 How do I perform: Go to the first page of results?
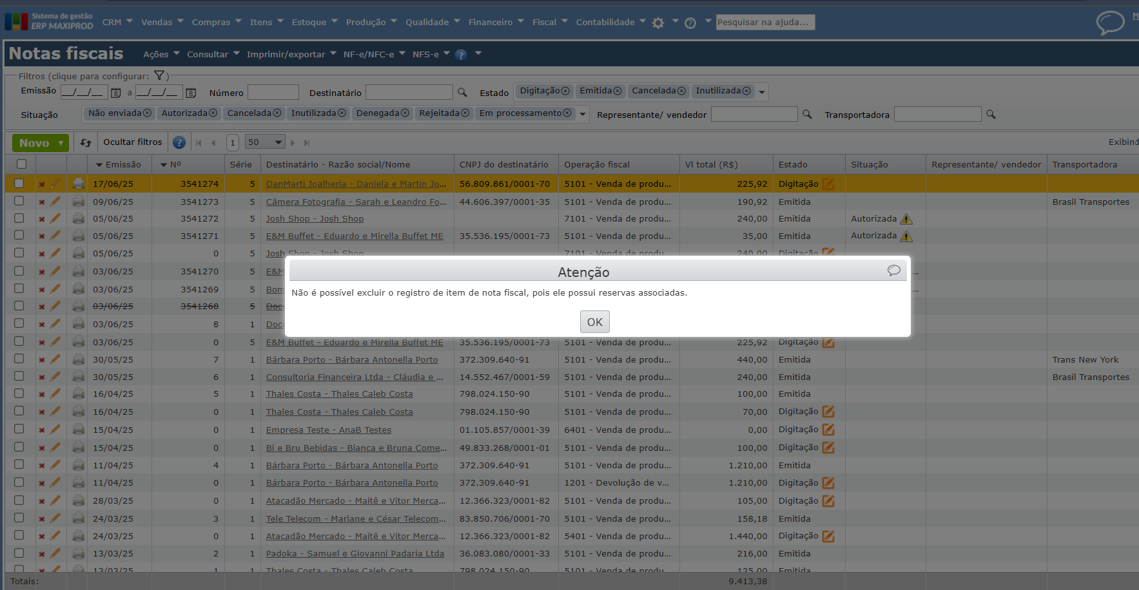tap(199, 143)
